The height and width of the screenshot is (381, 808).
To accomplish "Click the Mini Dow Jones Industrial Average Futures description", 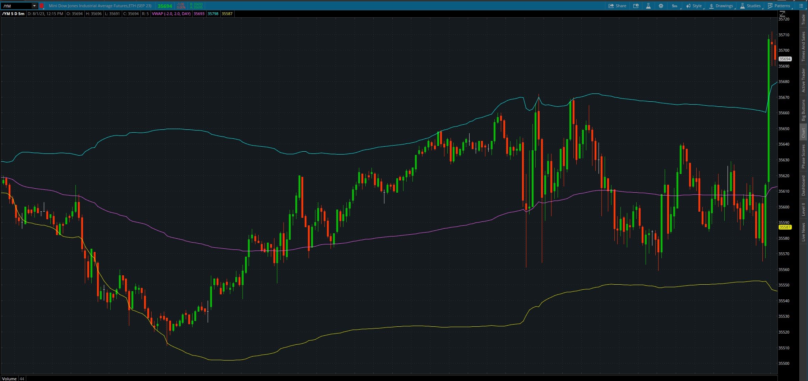I will click(100, 6).
